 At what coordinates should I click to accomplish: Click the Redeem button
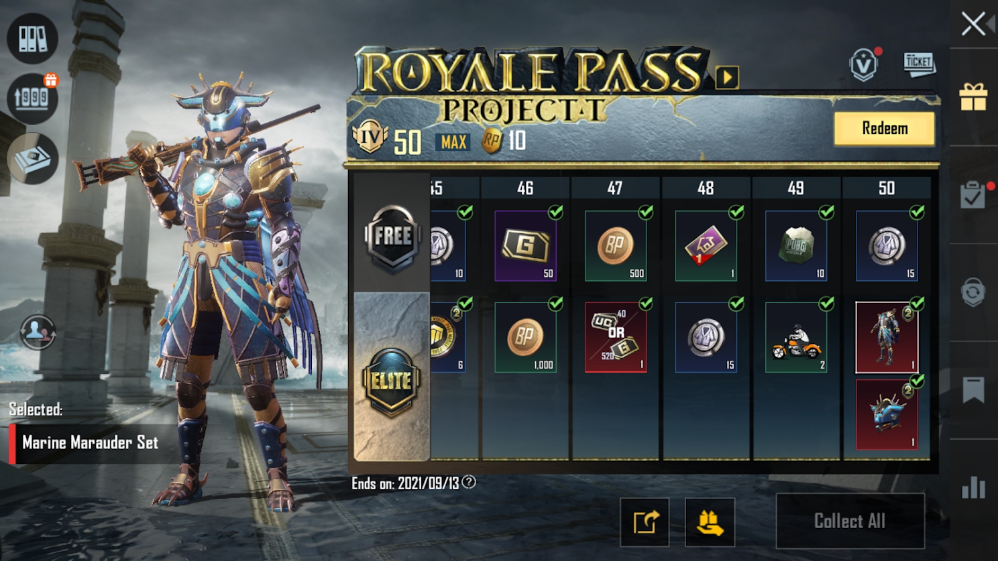point(884,128)
